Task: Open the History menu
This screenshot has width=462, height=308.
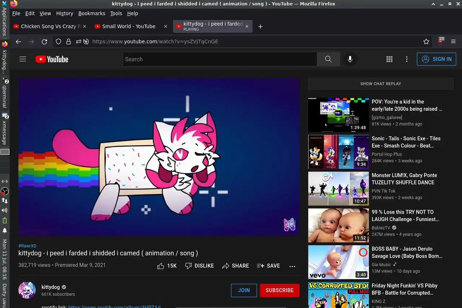Action: [x=65, y=13]
